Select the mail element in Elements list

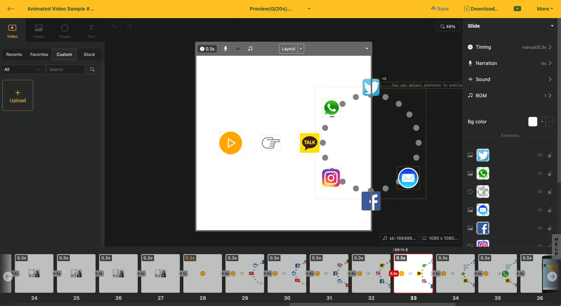(483, 210)
